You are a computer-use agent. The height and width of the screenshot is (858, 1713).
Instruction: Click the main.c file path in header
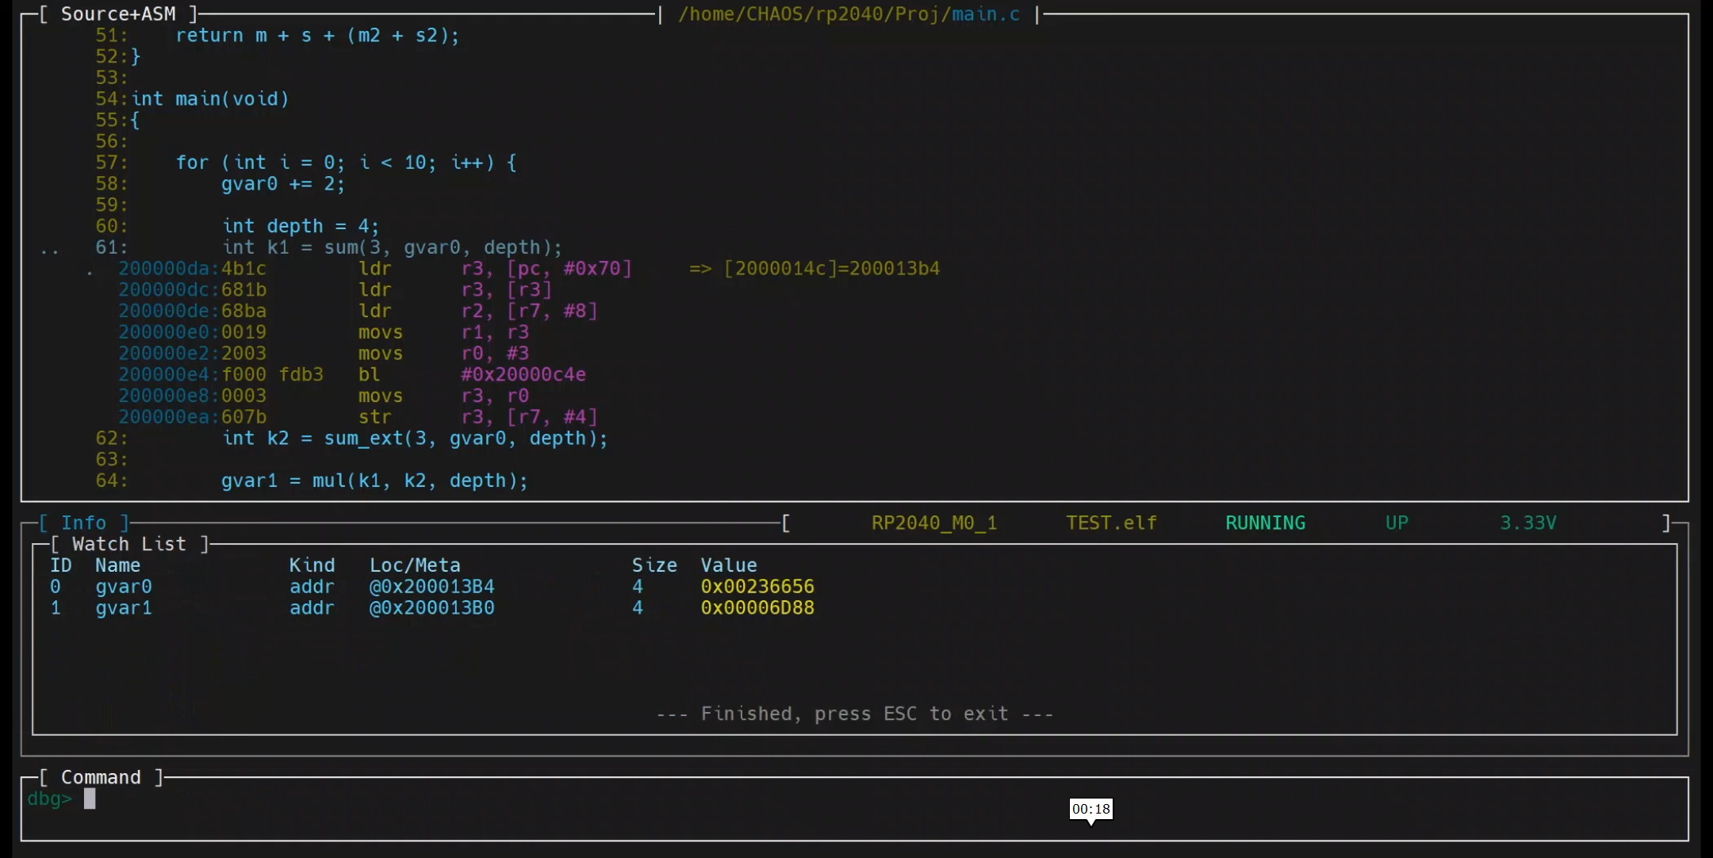pyautogui.click(x=849, y=14)
